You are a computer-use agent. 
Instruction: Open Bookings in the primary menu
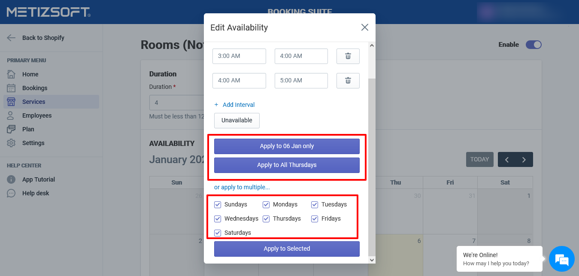(35, 88)
